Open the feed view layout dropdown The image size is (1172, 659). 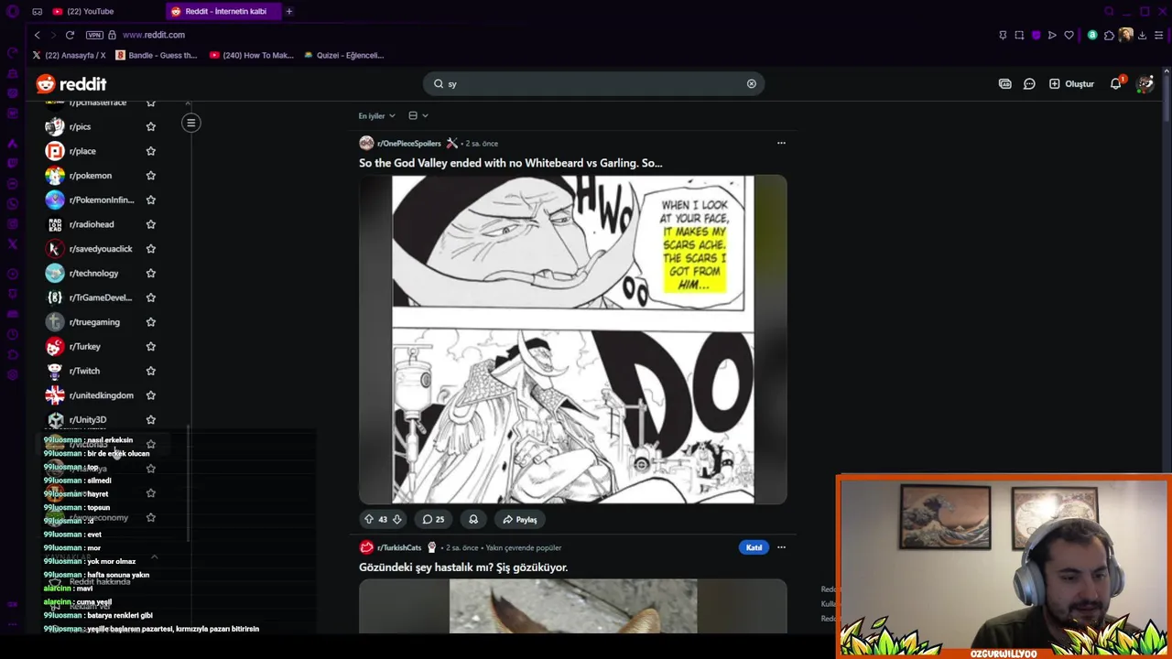pos(418,116)
